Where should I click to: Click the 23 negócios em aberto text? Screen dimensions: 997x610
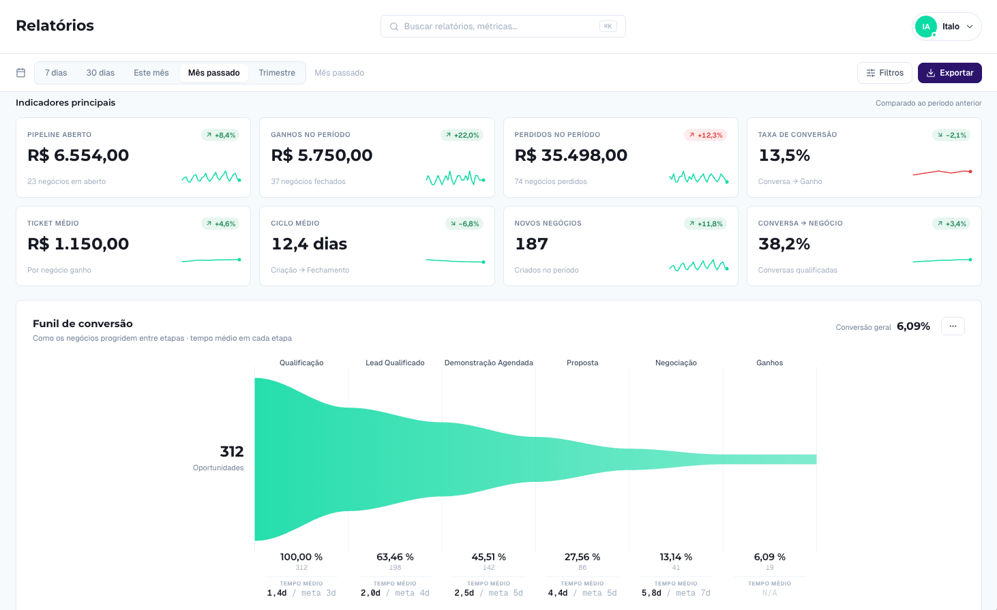(x=66, y=181)
